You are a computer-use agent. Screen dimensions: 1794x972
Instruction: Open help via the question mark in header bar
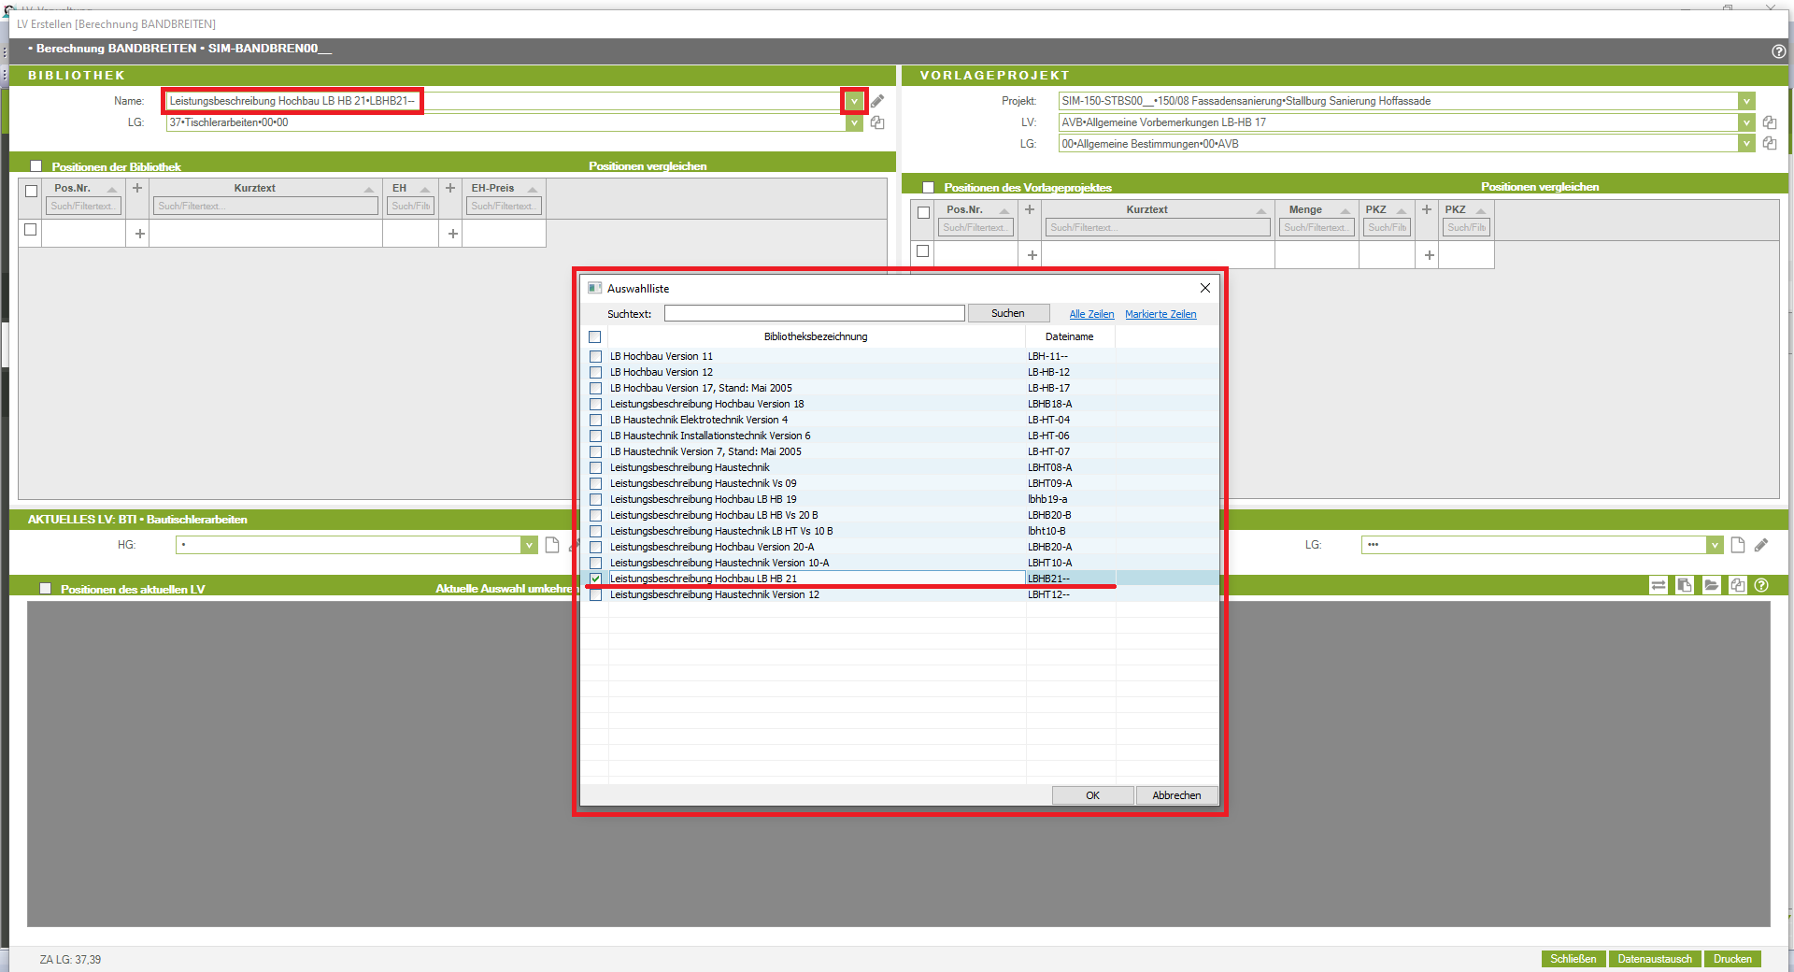(1779, 51)
